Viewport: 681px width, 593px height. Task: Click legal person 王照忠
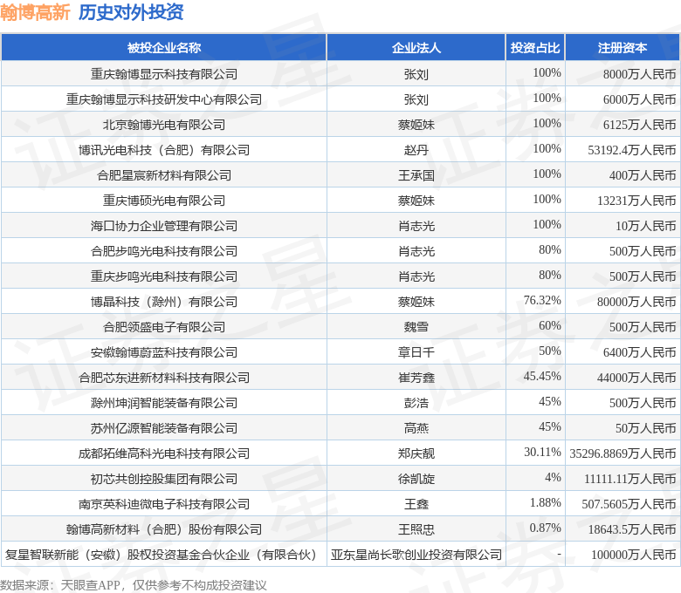[416, 529]
